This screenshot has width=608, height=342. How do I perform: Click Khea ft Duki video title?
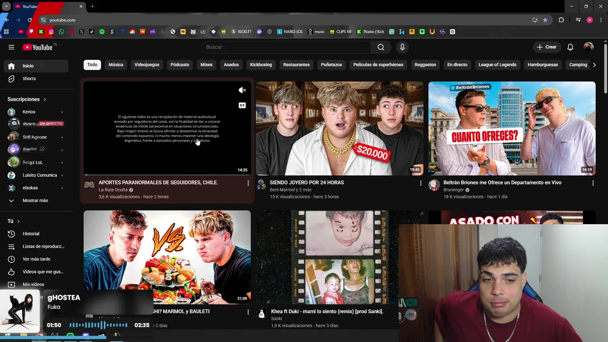coord(327,312)
